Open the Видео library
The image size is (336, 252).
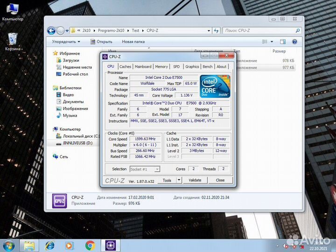pos(65,95)
